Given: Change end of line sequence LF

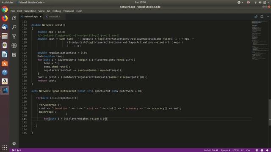Looking at the screenshot, I should [242, 150].
